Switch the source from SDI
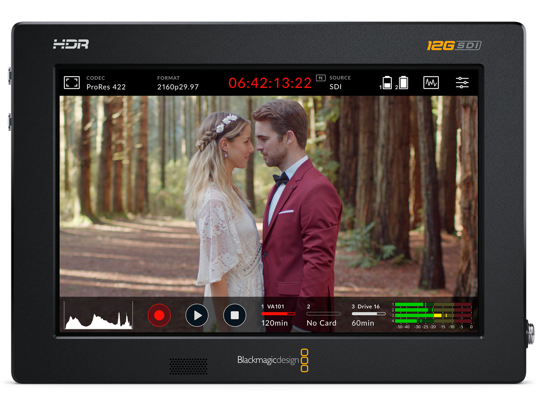This screenshot has width=538, height=404. (335, 87)
